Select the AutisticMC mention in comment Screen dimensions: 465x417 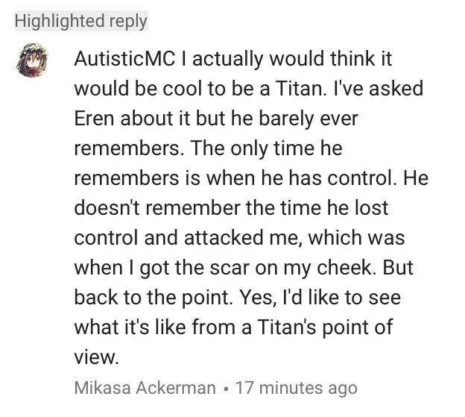click(125, 58)
